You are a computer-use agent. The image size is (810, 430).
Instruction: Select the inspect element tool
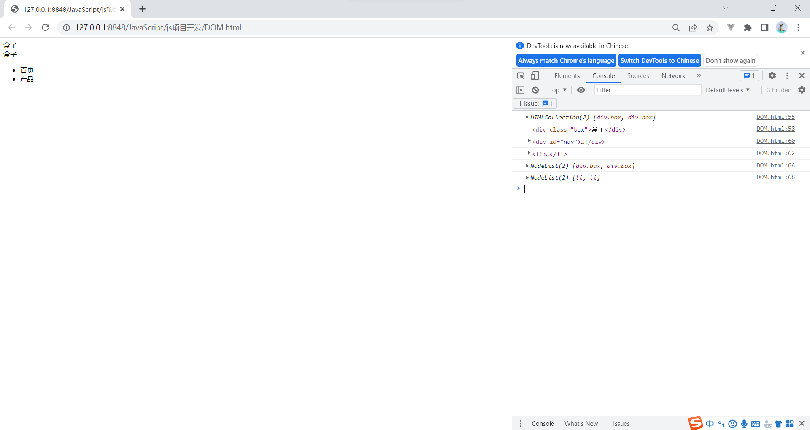click(x=521, y=75)
